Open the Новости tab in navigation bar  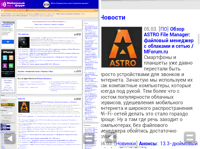click(21, 10)
